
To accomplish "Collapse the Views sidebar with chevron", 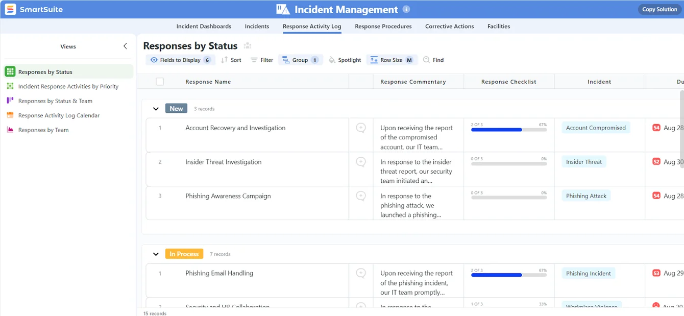I will coord(125,46).
